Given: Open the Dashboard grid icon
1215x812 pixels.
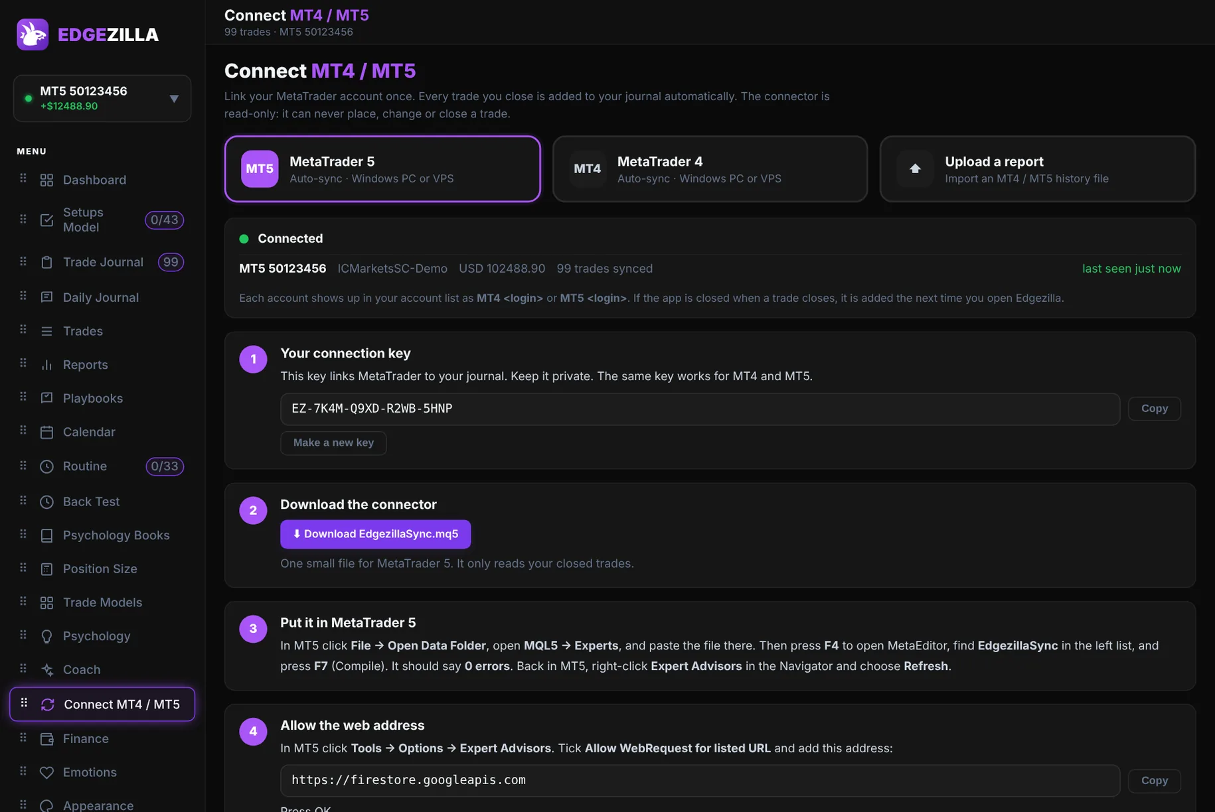Looking at the screenshot, I should pyautogui.click(x=46, y=180).
